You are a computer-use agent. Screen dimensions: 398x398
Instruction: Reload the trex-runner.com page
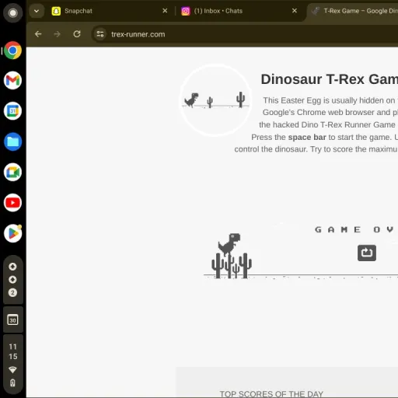click(77, 34)
